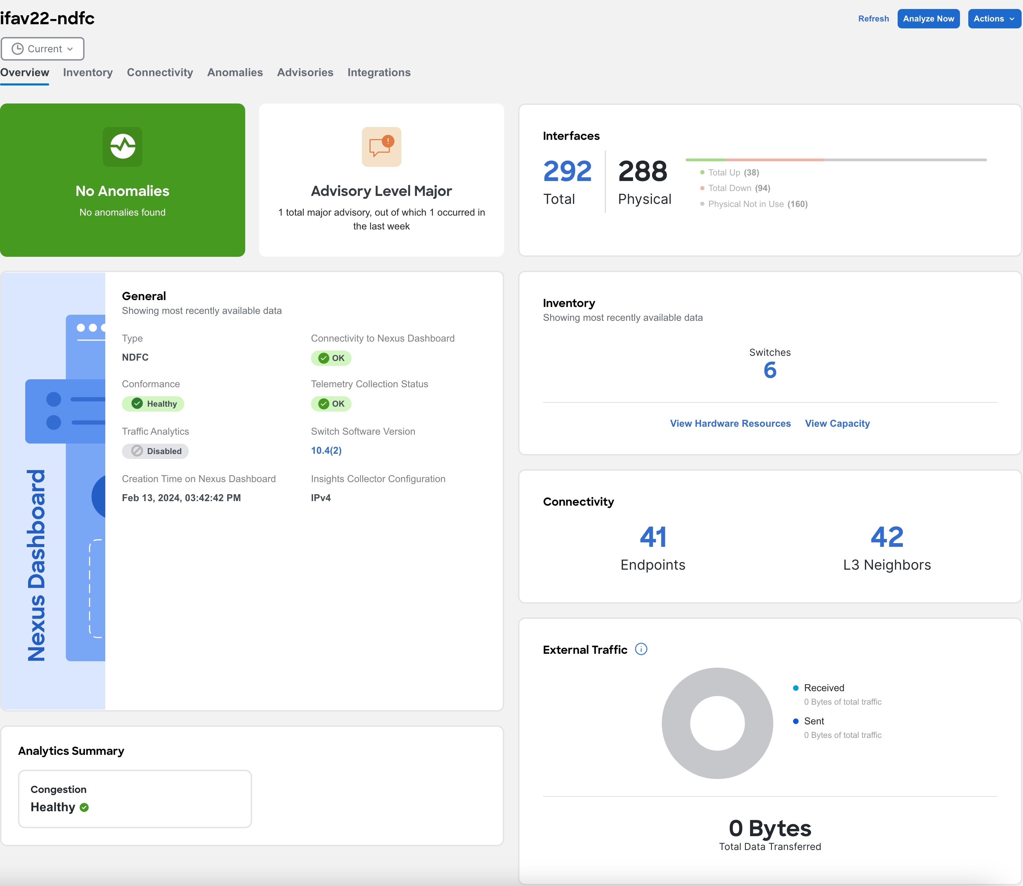
Task: Toggle Total Down interfaces indicator
Action: point(702,189)
